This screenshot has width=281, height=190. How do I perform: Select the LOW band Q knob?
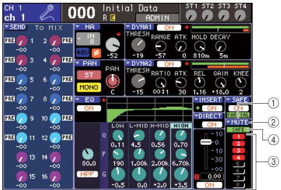pyautogui.click(x=118, y=136)
